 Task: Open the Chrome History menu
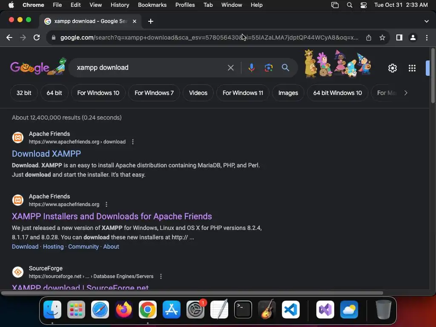coord(120,5)
